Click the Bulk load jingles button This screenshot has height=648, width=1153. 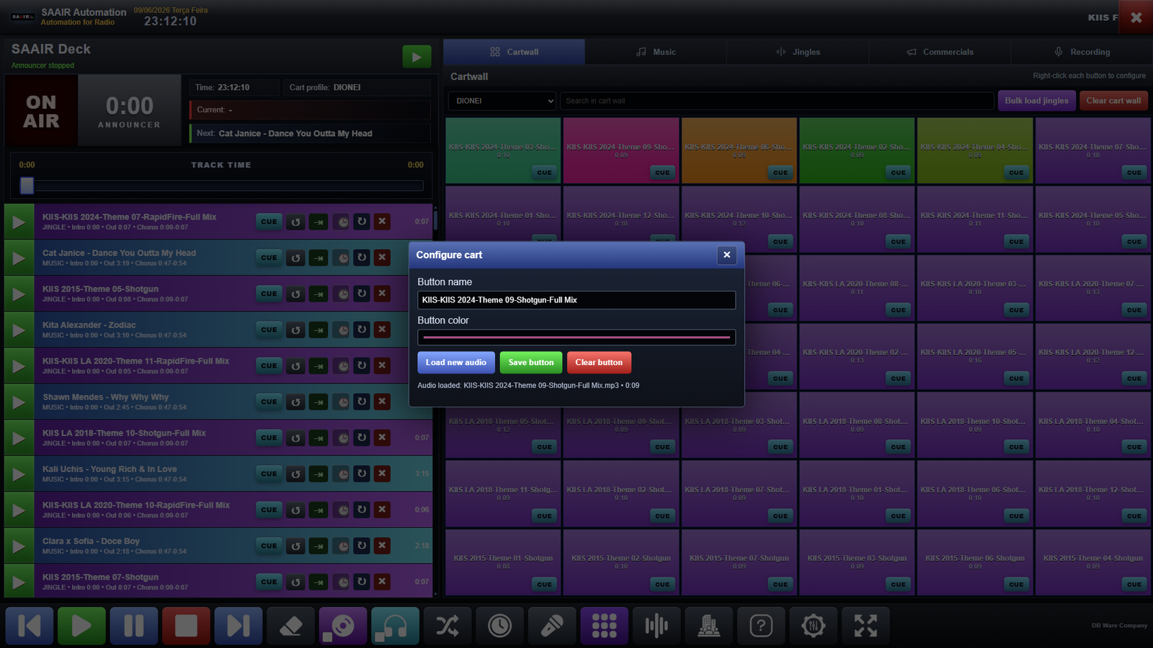tap(1036, 101)
